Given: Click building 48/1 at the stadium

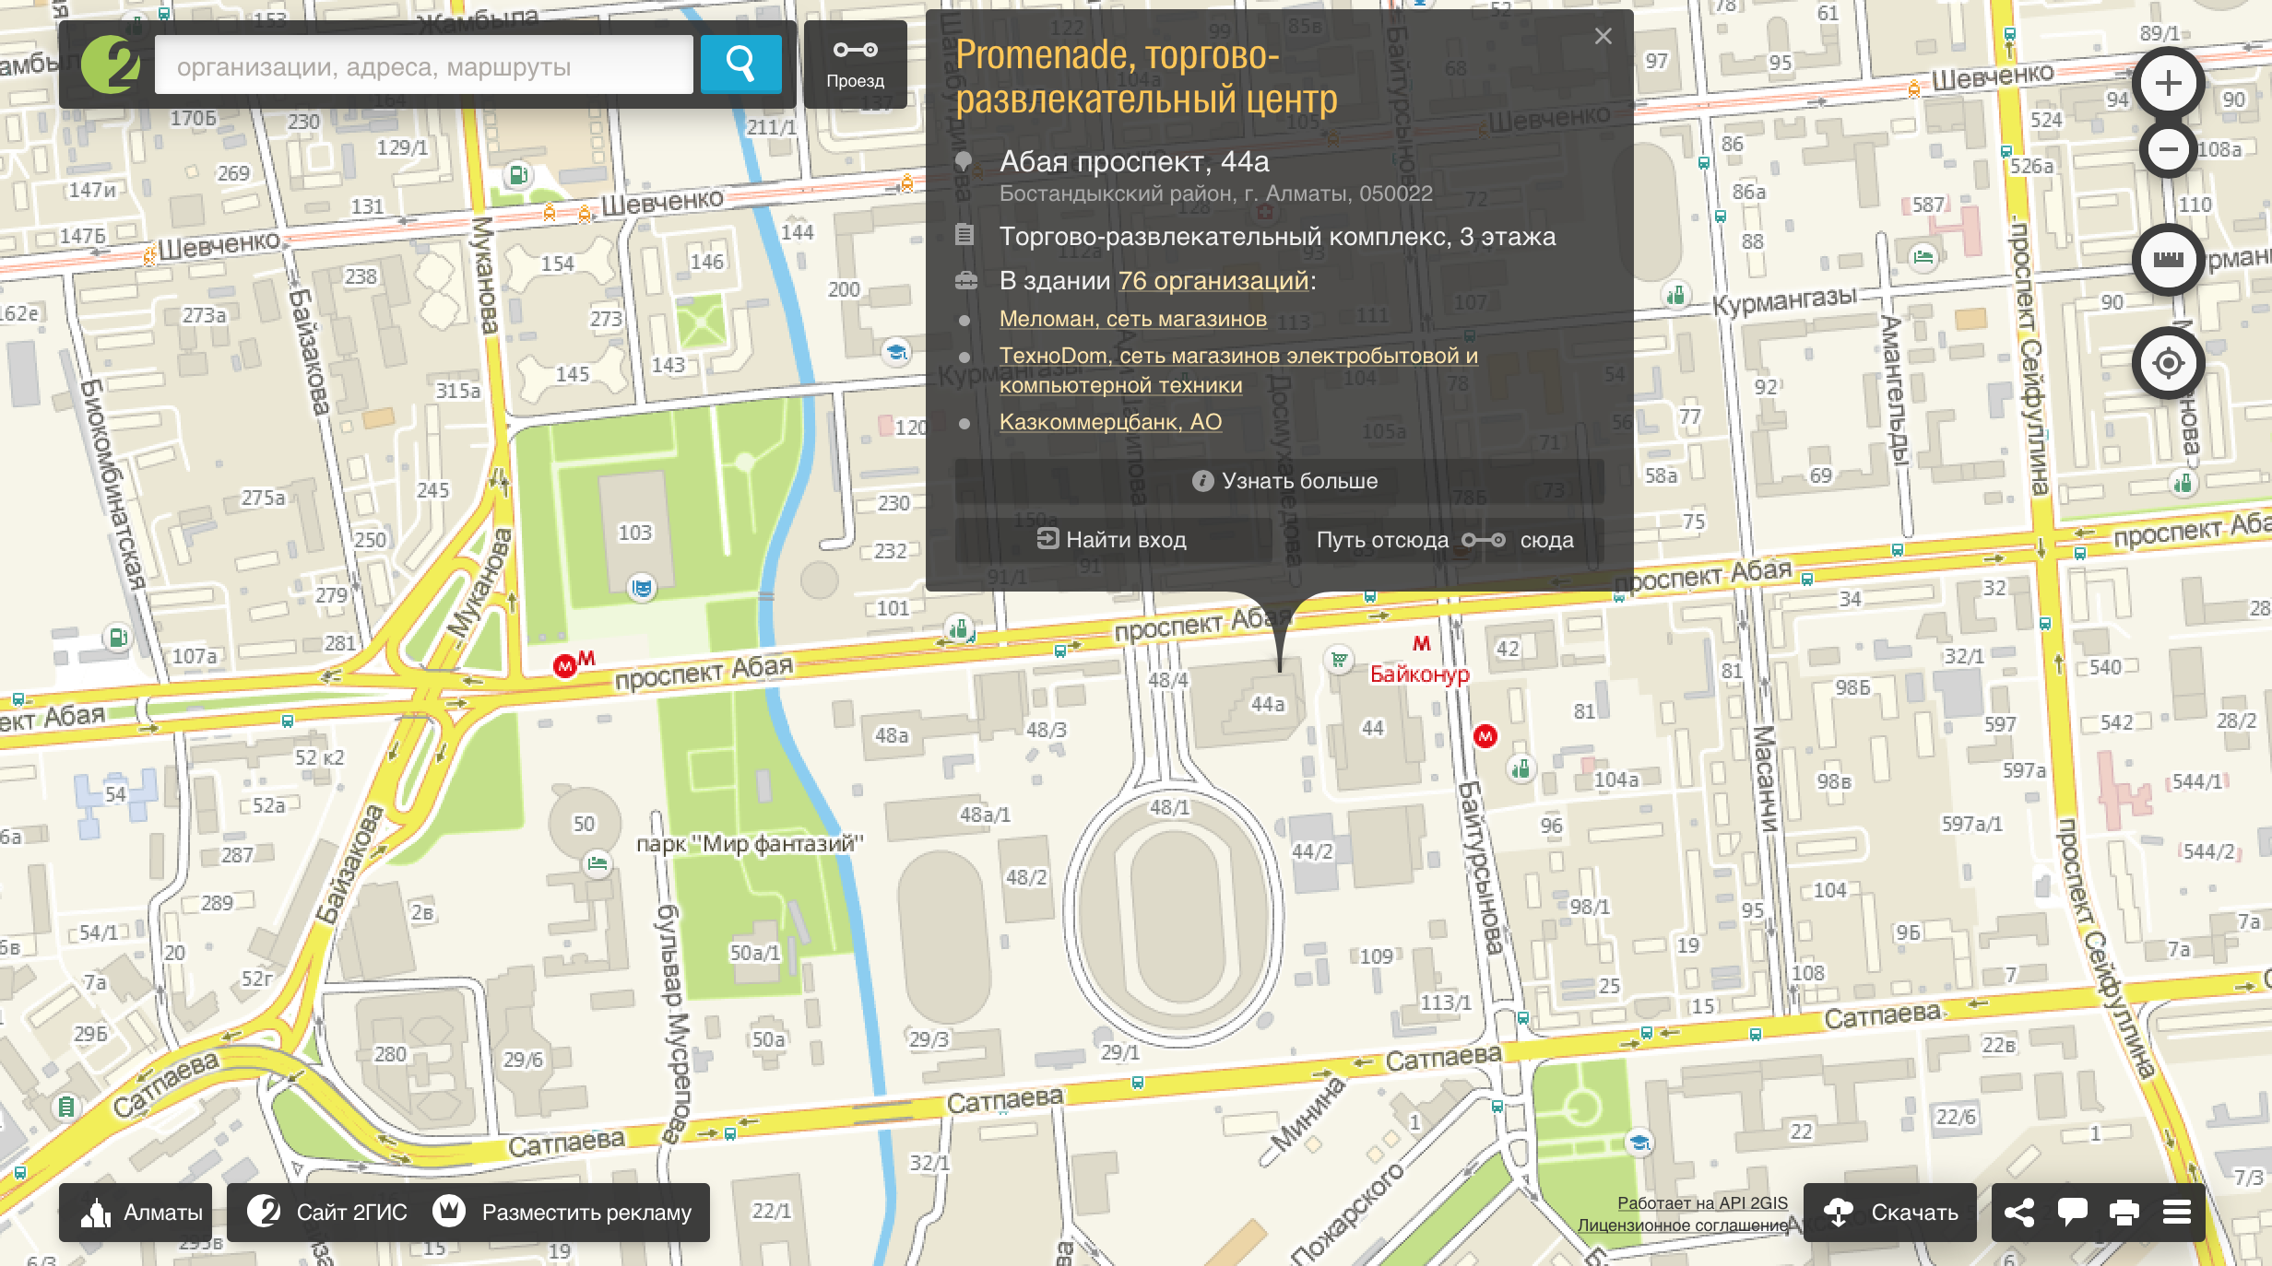Looking at the screenshot, I should [1169, 808].
